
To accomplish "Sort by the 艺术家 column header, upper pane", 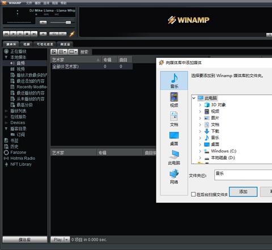I will [76, 60].
